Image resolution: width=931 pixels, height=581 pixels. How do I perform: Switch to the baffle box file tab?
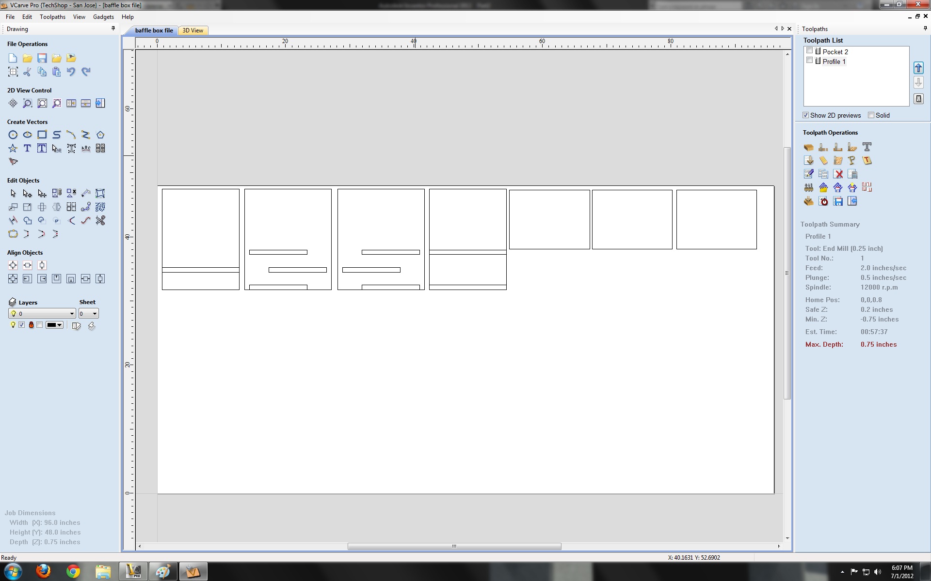[x=153, y=31]
